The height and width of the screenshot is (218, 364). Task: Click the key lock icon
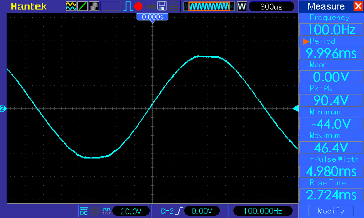151,7
